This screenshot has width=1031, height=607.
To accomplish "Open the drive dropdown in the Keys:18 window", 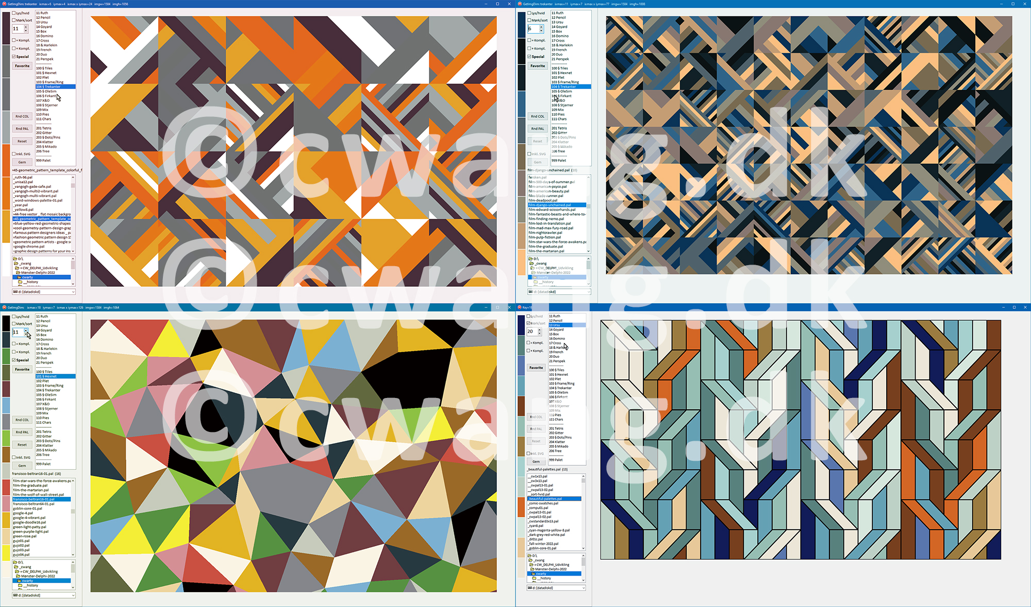I will tap(584, 587).
